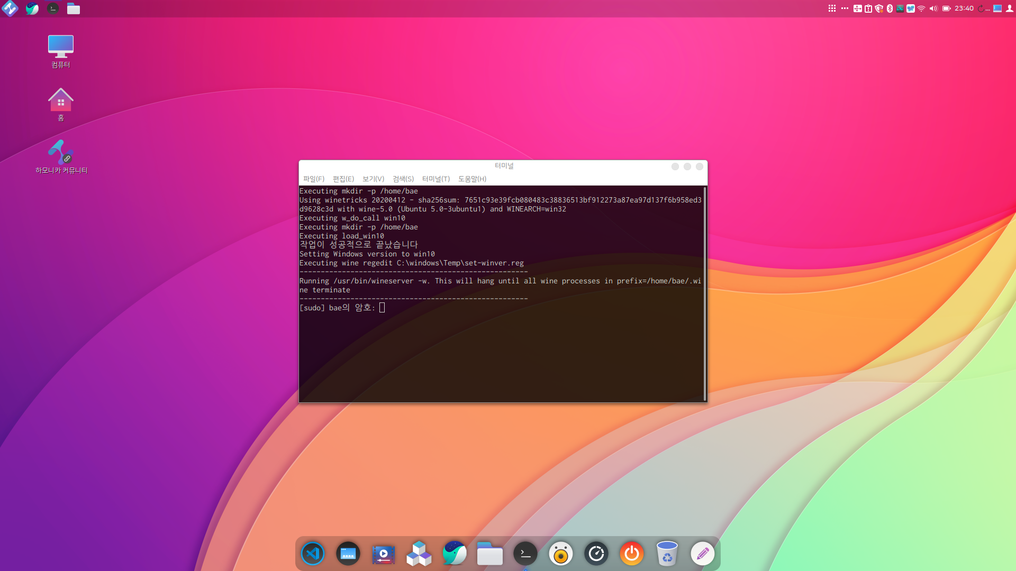Viewport: 1016px width, 571px height.
Task: Open the clipboard tray indicator
Action: tap(868, 8)
